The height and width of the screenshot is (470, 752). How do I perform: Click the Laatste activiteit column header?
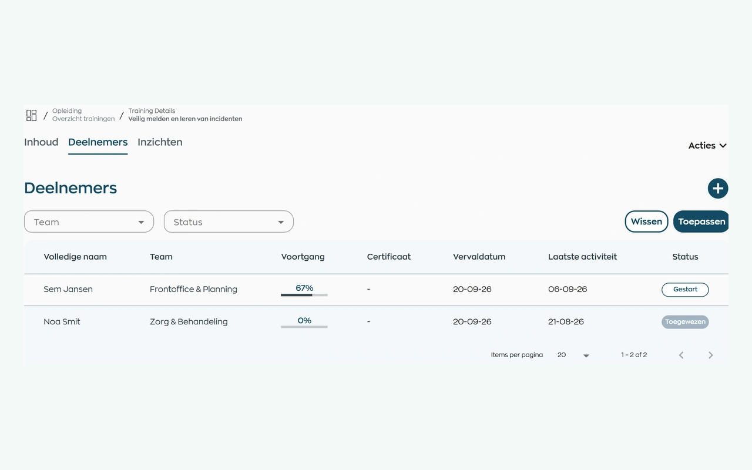point(582,257)
